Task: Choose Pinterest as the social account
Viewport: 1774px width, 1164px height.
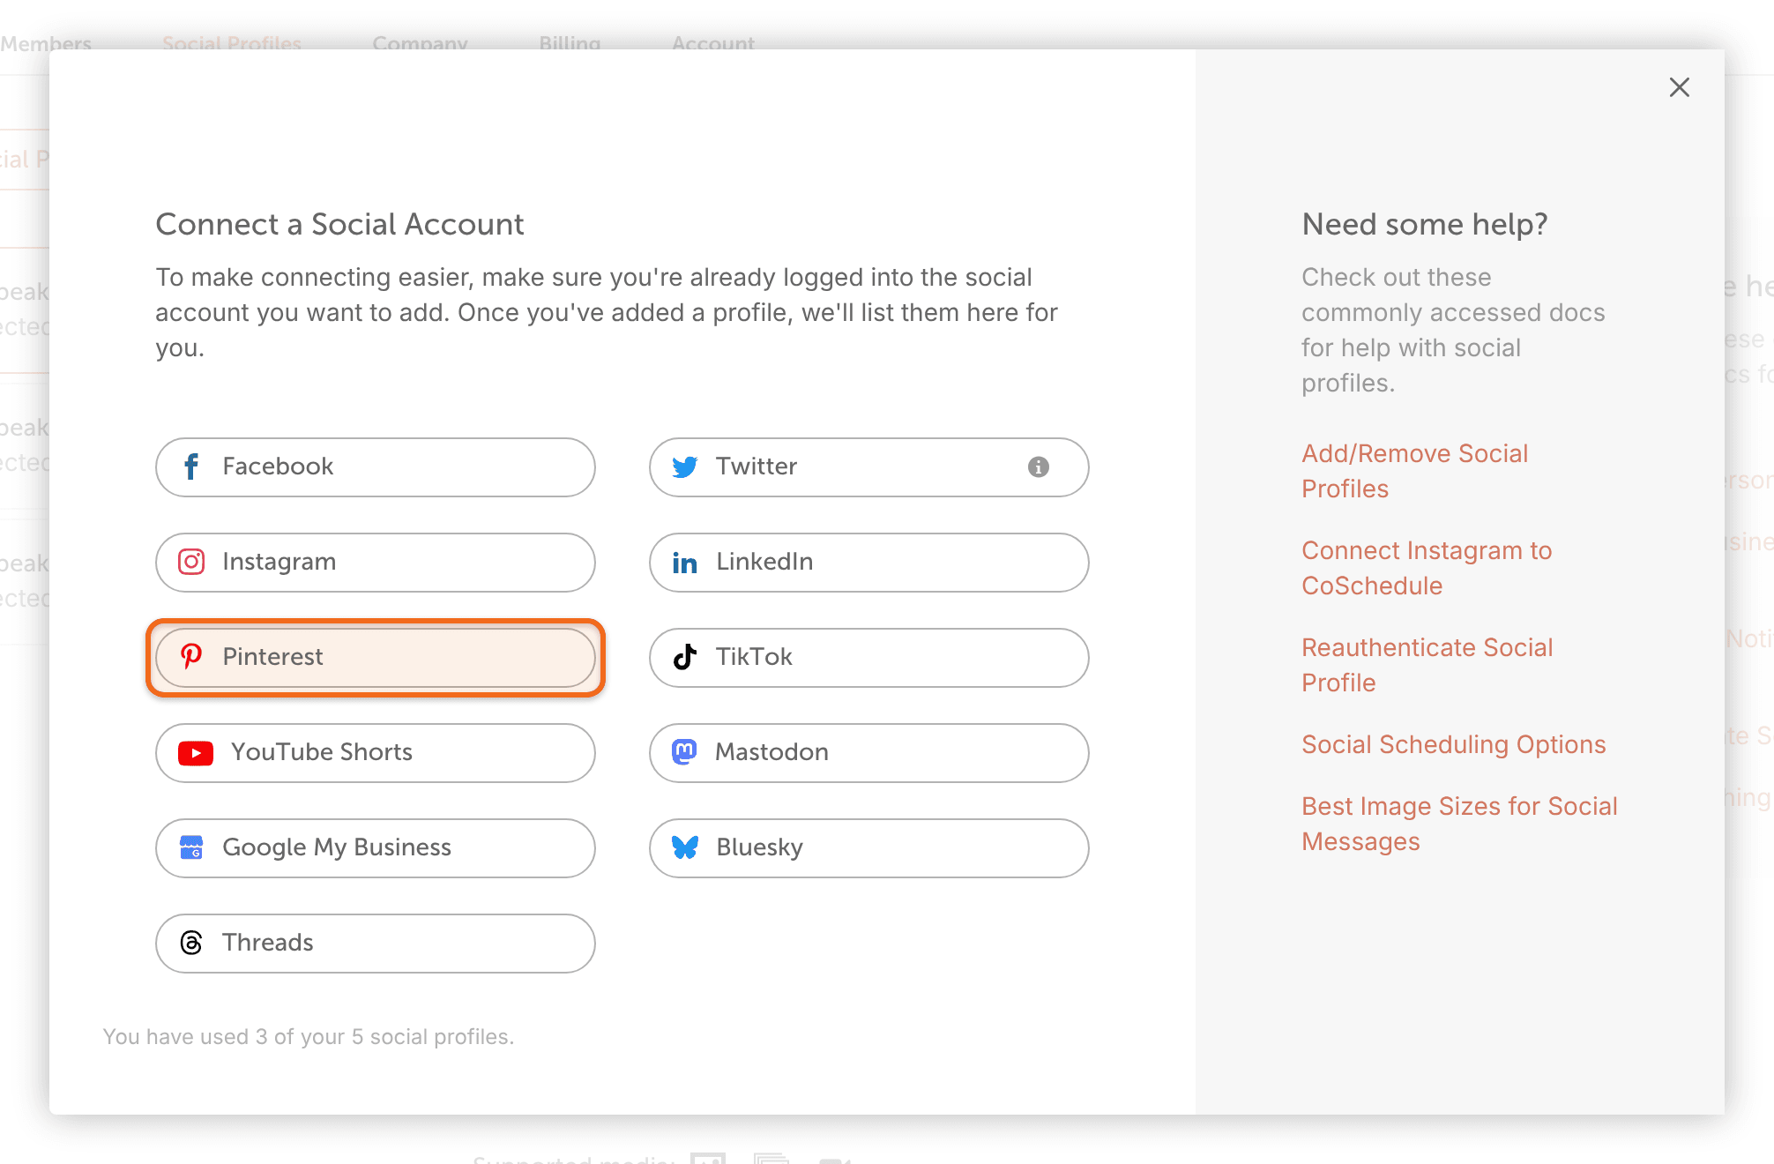Action: tap(376, 658)
